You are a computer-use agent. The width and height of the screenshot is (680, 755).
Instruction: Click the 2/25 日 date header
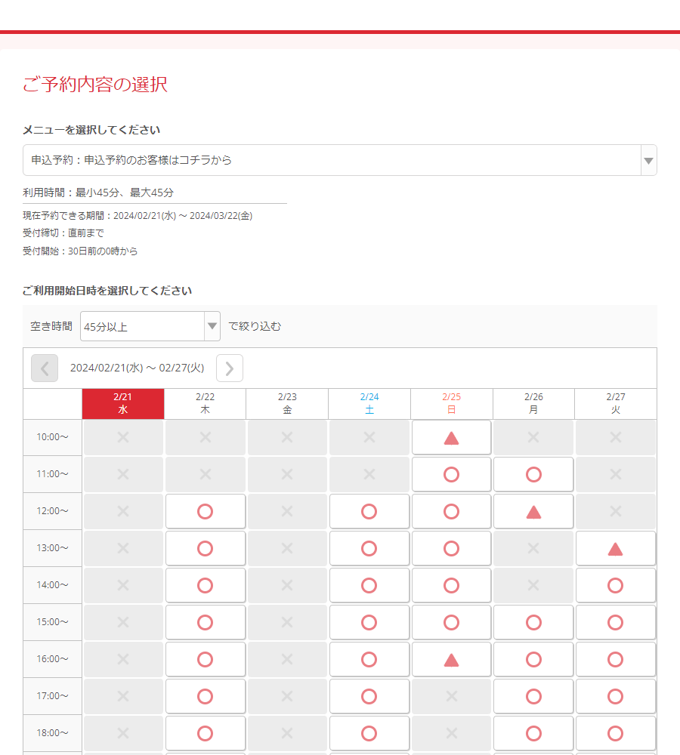[451, 404]
